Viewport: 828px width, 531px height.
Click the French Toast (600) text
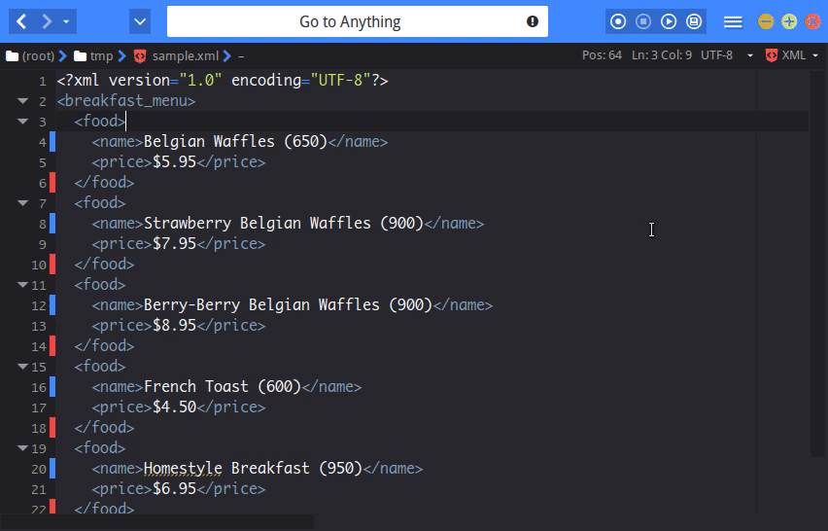[223, 386]
